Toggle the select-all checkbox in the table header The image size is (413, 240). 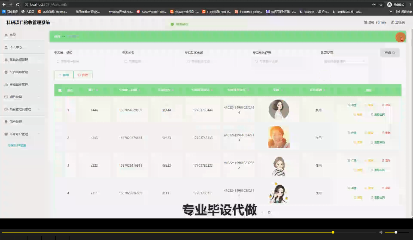(60, 90)
